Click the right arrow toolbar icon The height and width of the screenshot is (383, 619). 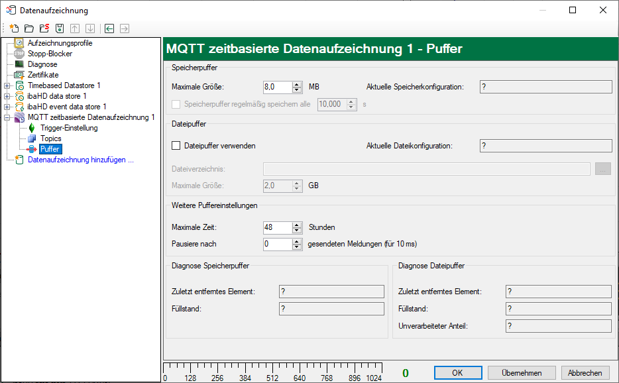[x=125, y=28]
